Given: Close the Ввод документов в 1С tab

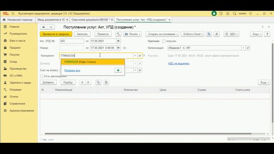Looking at the screenshot, I should click(x=67, y=20).
